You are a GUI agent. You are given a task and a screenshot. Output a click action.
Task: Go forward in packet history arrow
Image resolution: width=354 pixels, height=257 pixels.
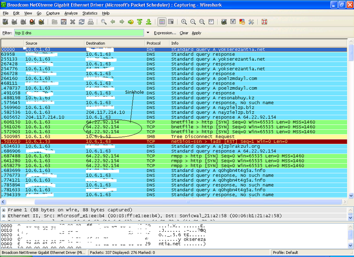pyautogui.click(x=122, y=22)
